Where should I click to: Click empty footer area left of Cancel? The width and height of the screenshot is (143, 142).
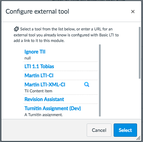(x=44, y=130)
